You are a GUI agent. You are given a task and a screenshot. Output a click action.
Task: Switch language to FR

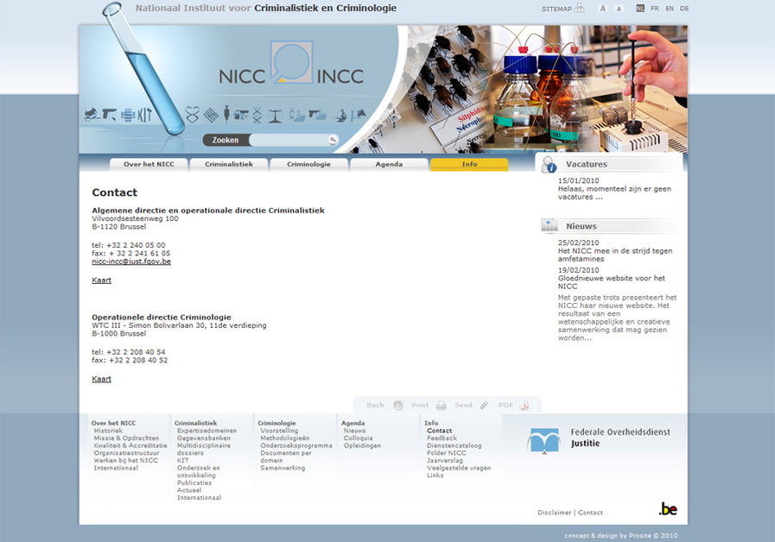(655, 9)
